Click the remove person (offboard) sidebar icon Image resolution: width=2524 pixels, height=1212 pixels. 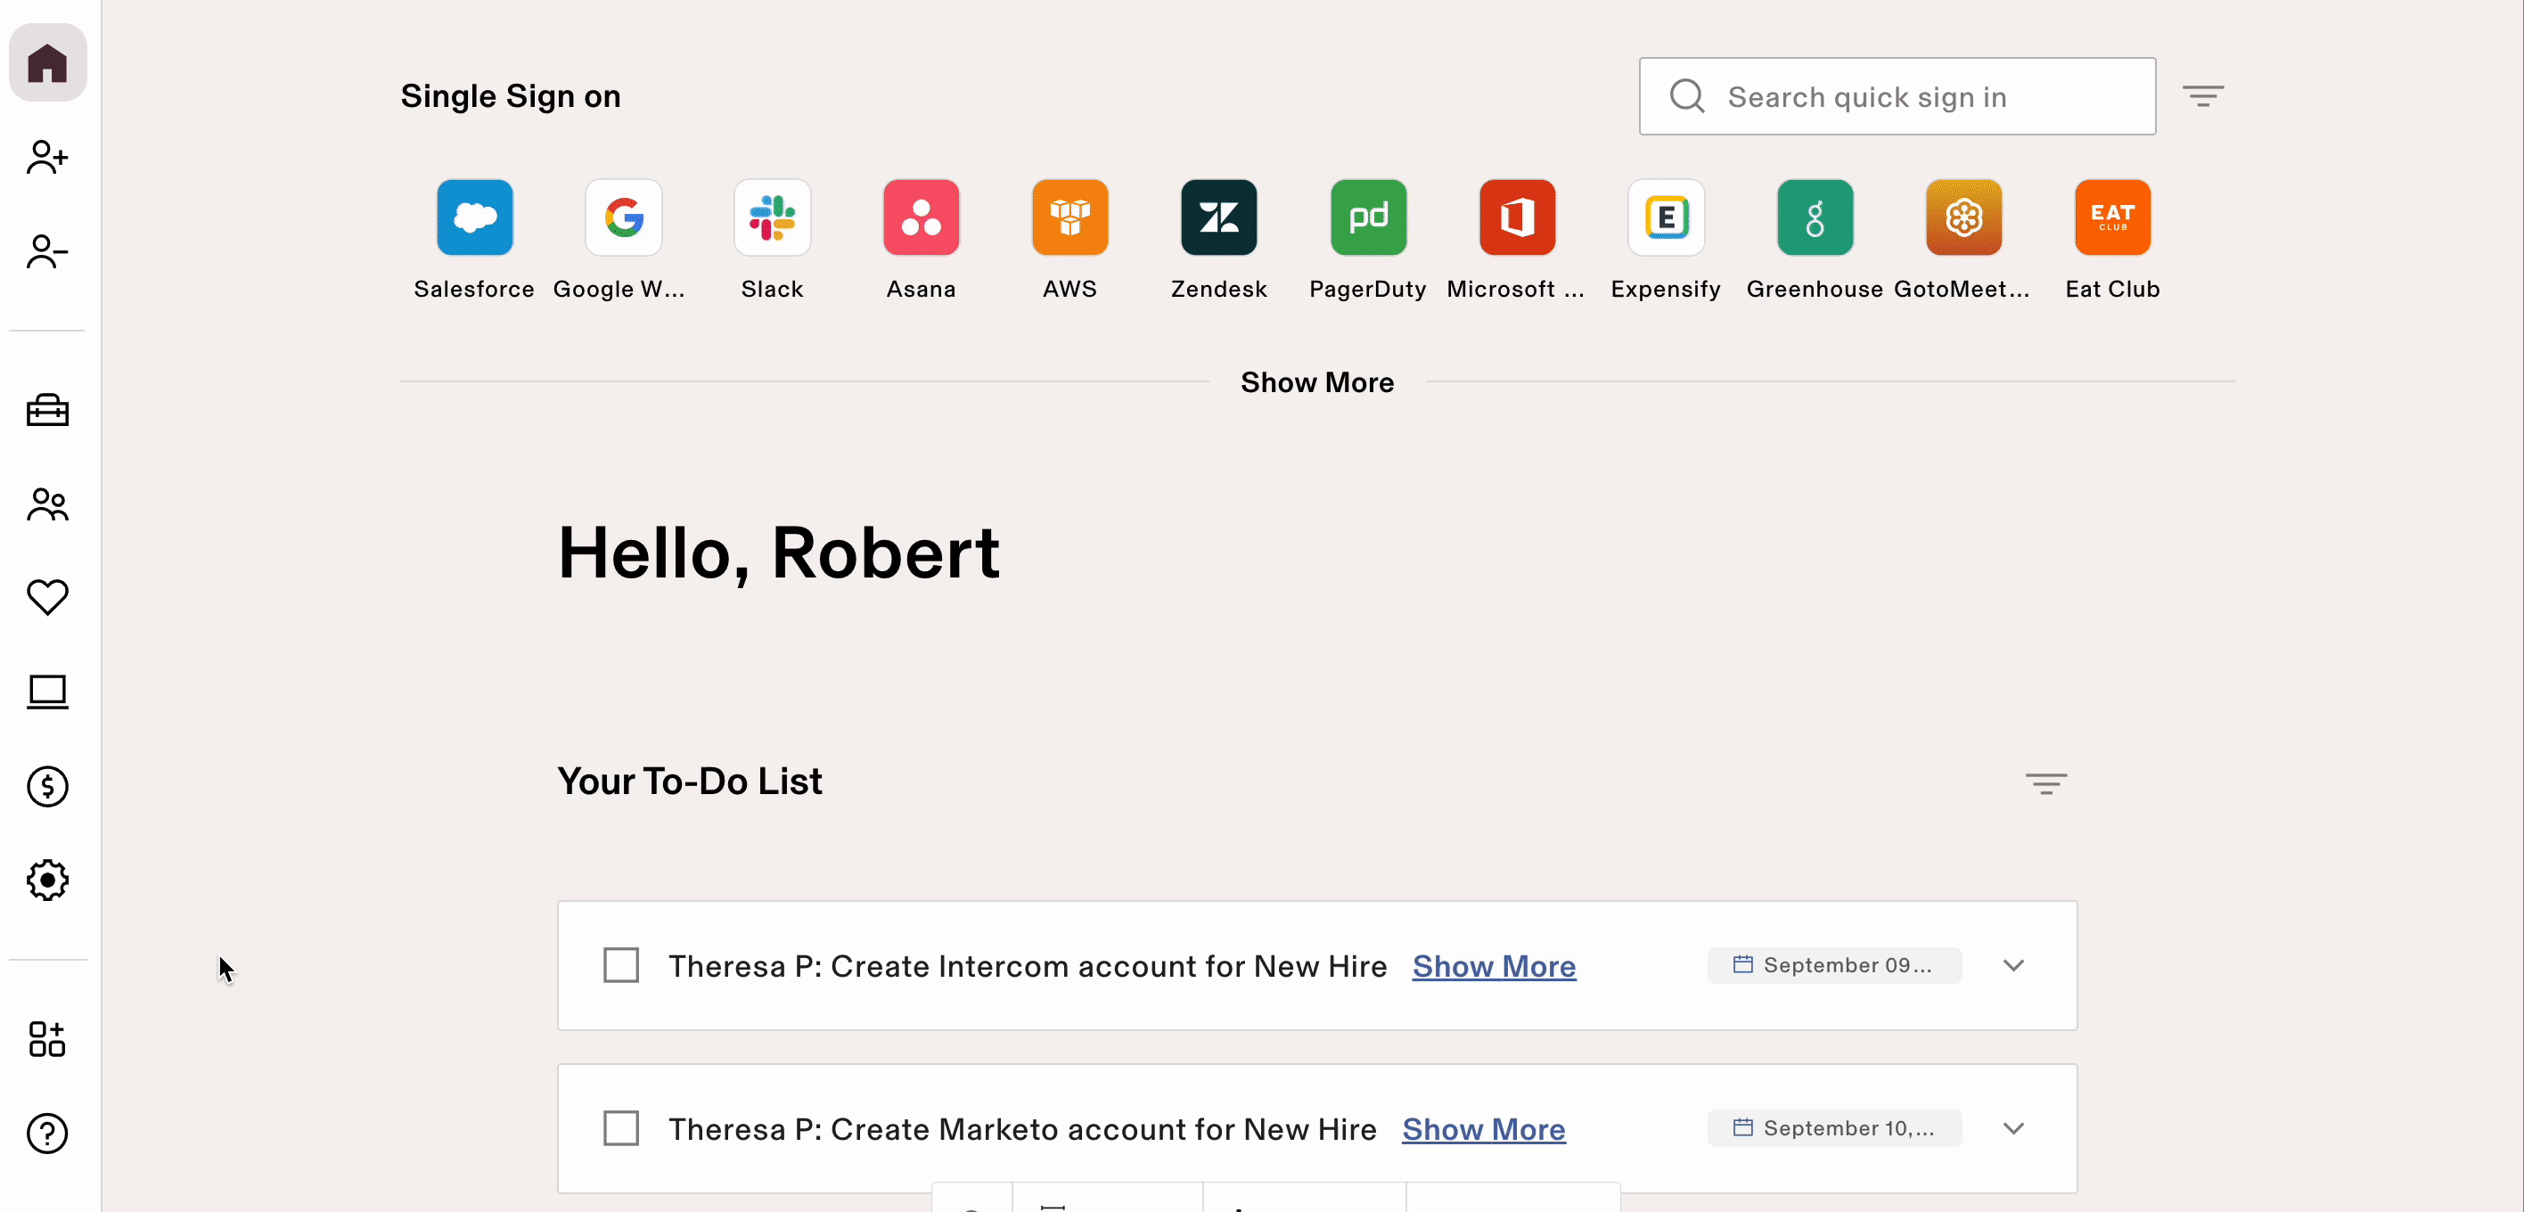[47, 252]
